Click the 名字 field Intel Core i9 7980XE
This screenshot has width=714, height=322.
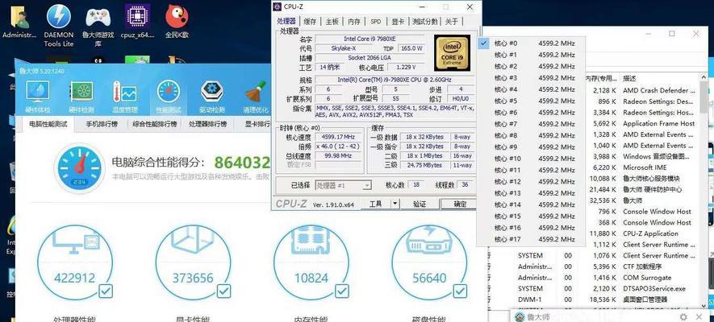(x=370, y=39)
